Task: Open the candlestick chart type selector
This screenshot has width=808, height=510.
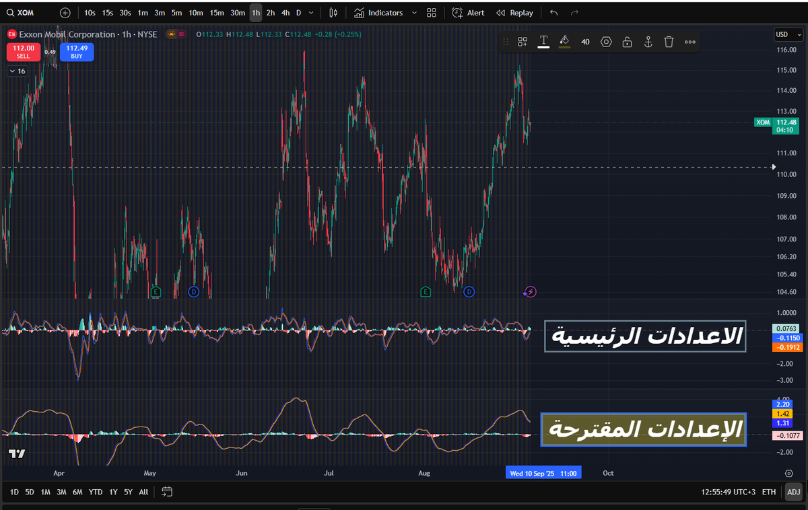Action: (334, 13)
